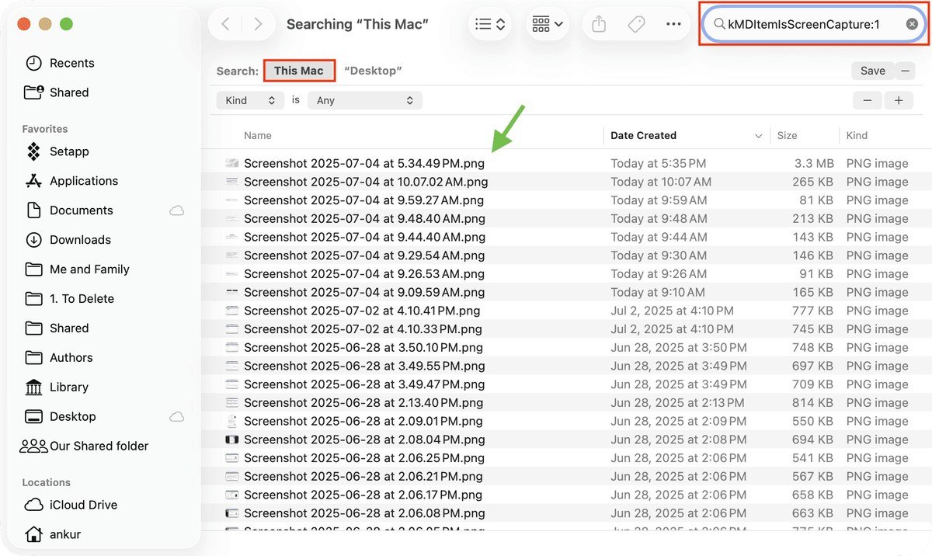
Task: Click the Tags icon in toolbar
Action: pos(636,24)
